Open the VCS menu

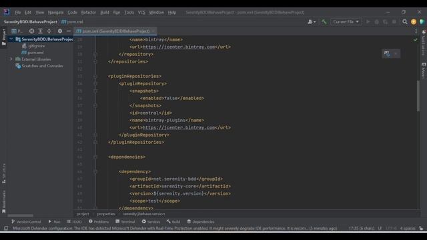[x=141, y=13]
